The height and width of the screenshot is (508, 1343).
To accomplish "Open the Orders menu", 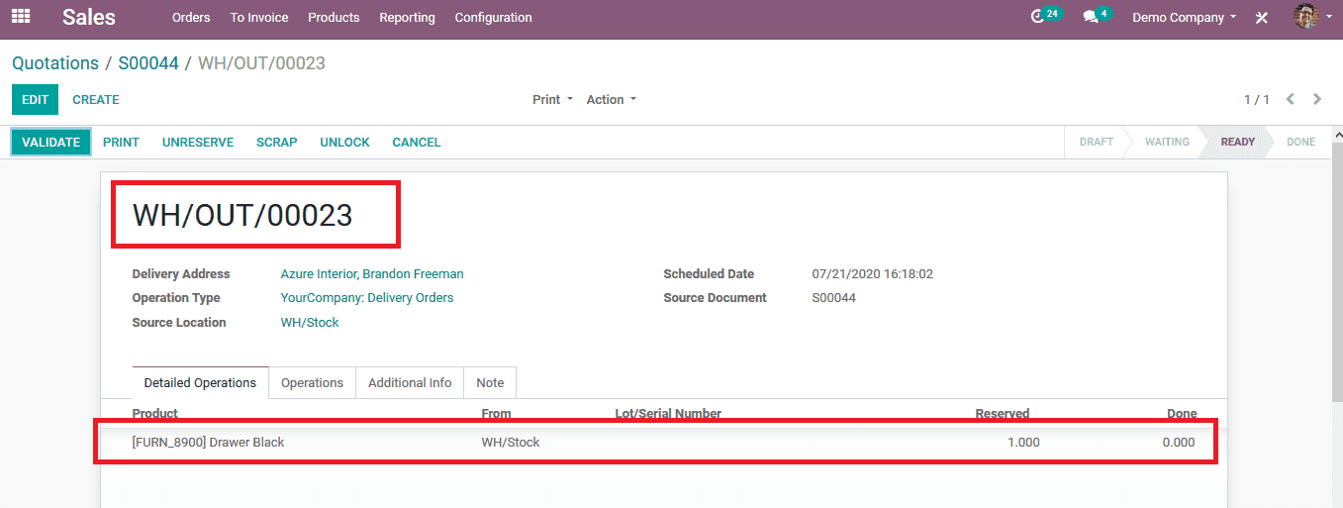I will tap(191, 18).
